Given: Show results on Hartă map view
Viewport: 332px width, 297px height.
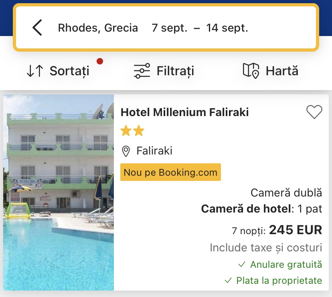Looking at the screenshot, I should tap(282, 71).
